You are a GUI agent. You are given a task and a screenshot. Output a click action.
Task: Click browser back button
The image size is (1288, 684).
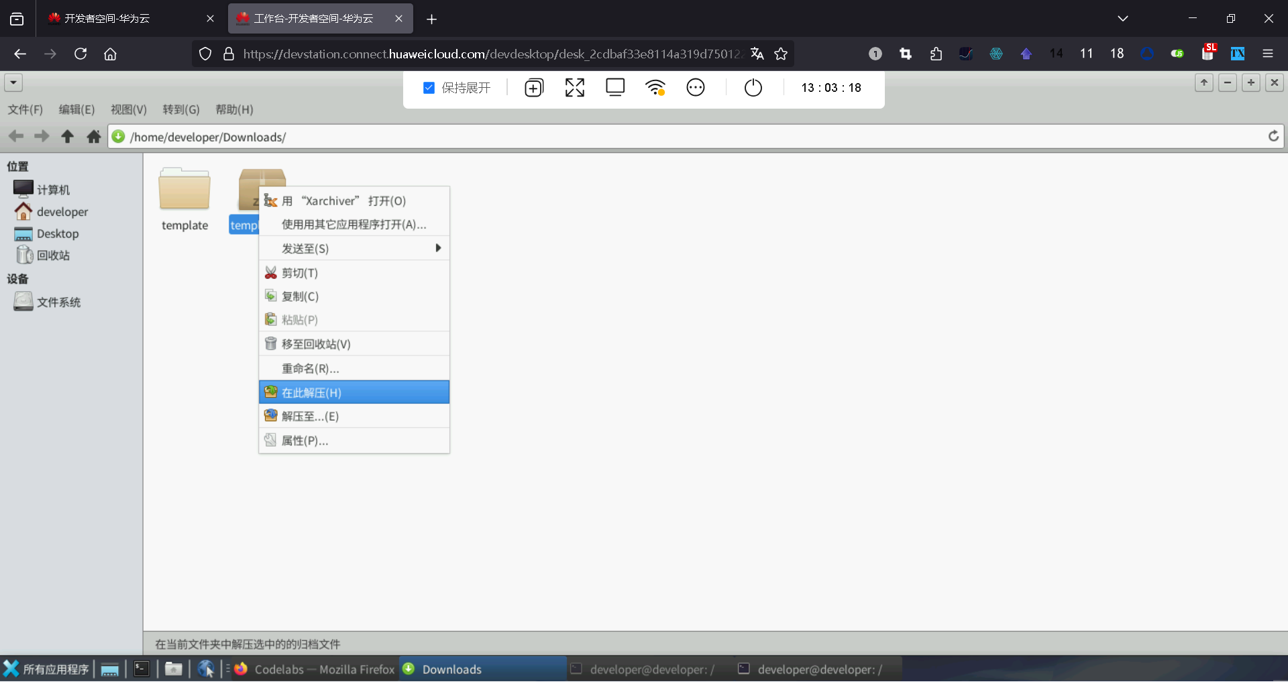[20, 54]
